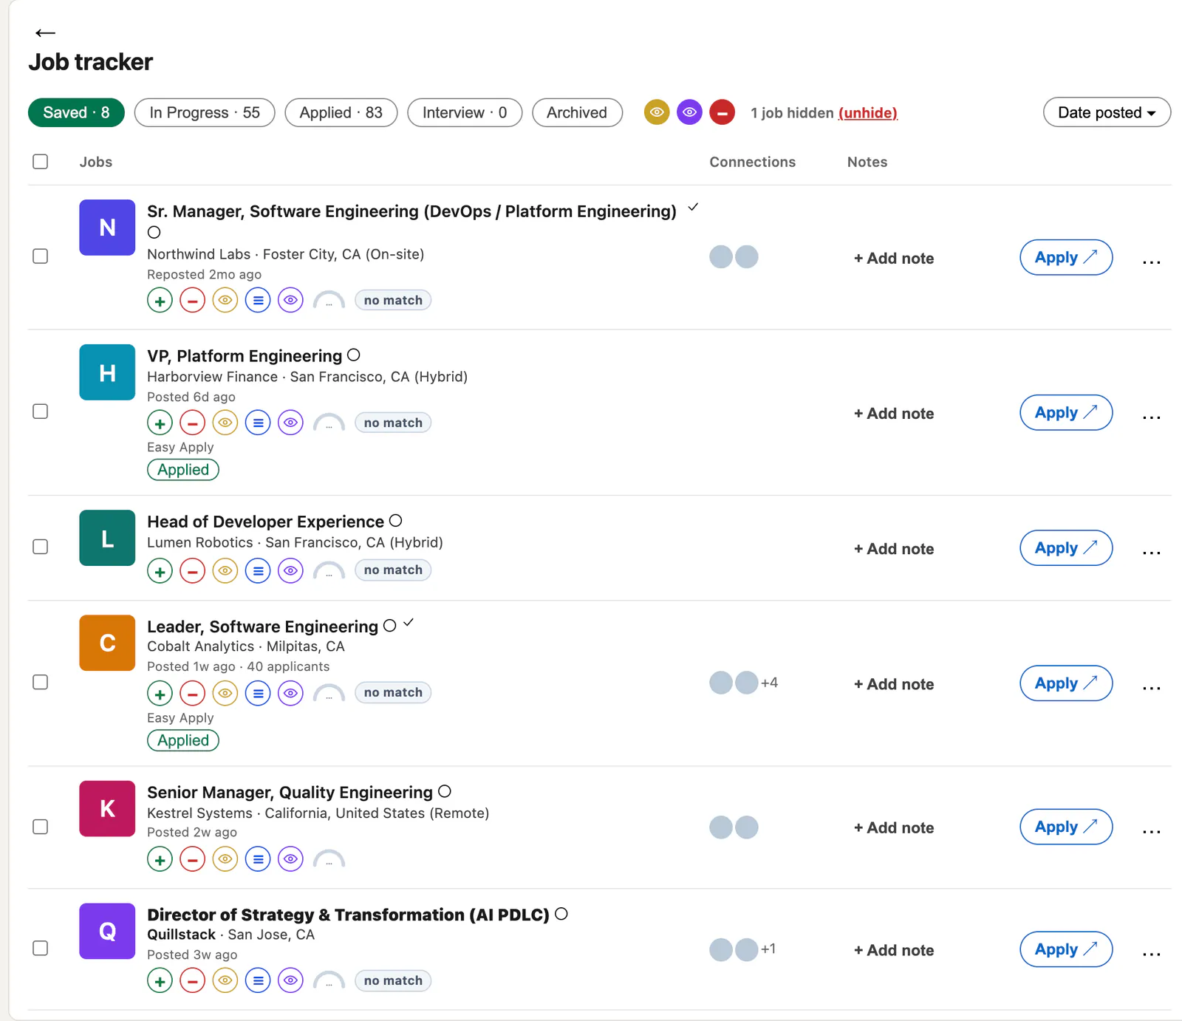Apply to the Northwind Labs job
This screenshot has height=1021, width=1182.
click(x=1066, y=257)
